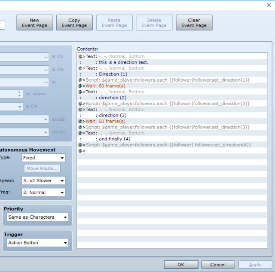Select the second 'Wait: 60 frame(s)' command
The width and height of the screenshot is (275, 272).
coord(172,121)
